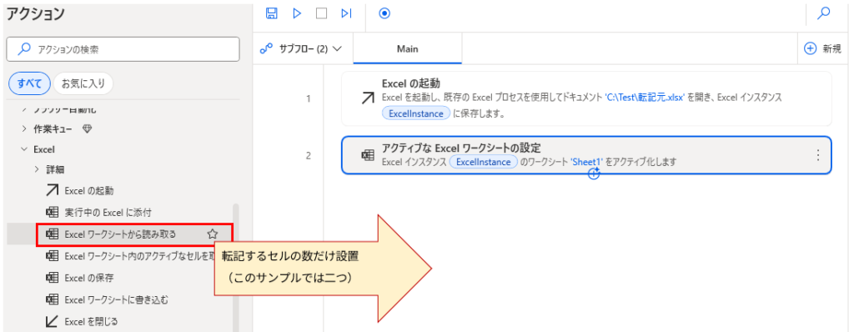This screenshot has height=332, width=854.
Task: Click the Save flow icon
Action: (x=271, y=13)
